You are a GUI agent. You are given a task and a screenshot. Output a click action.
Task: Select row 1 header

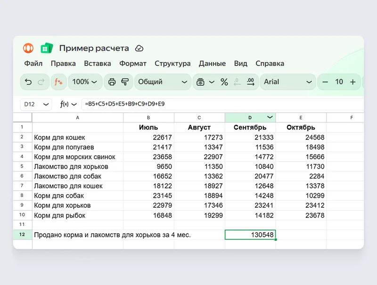[22, 127]
